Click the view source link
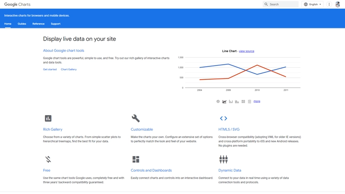 click(x=247, y=51)
